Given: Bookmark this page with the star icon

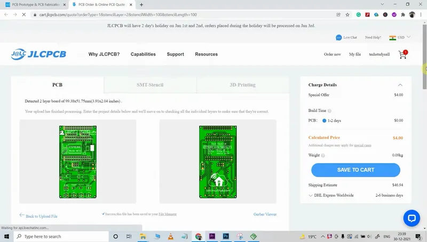Looking at the screenshot, I should [x=348, y=14].
